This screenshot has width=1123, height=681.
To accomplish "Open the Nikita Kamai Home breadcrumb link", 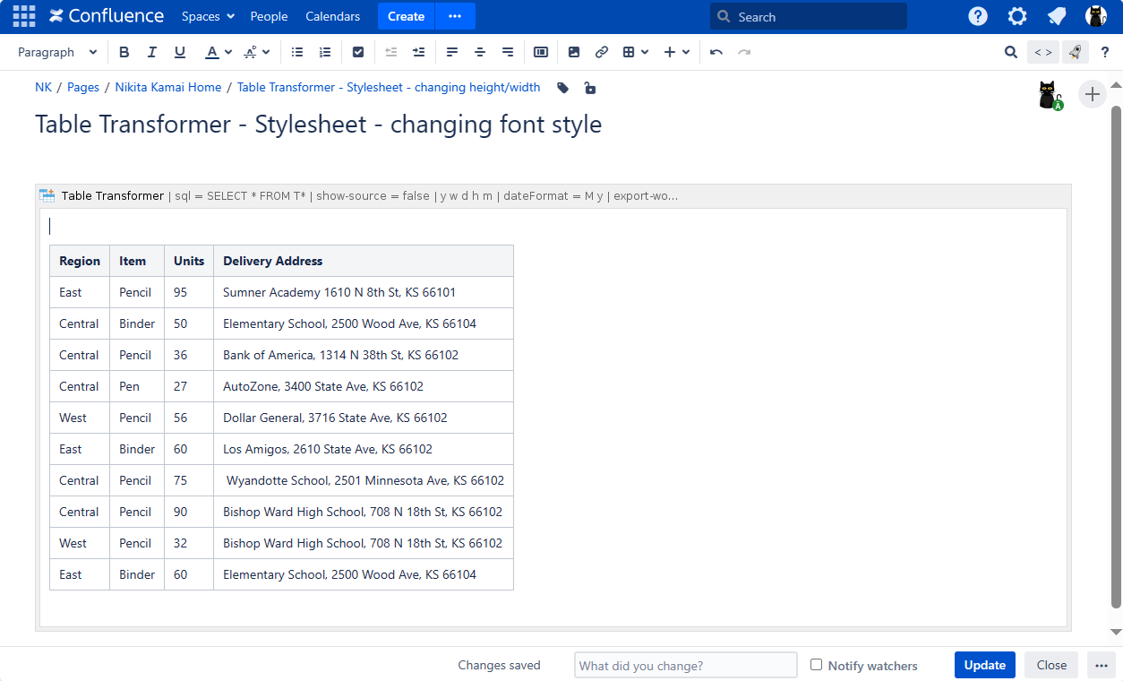I will point(167,87).
